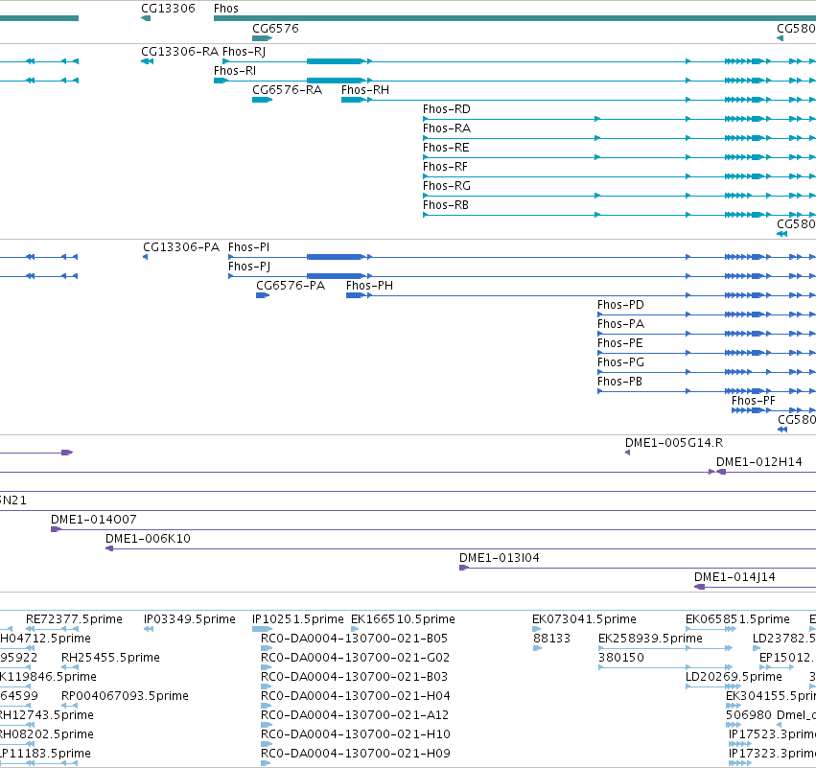Click the Fhos-PI protein label
This screenshot has width=816, height=768.
point(248,247)
